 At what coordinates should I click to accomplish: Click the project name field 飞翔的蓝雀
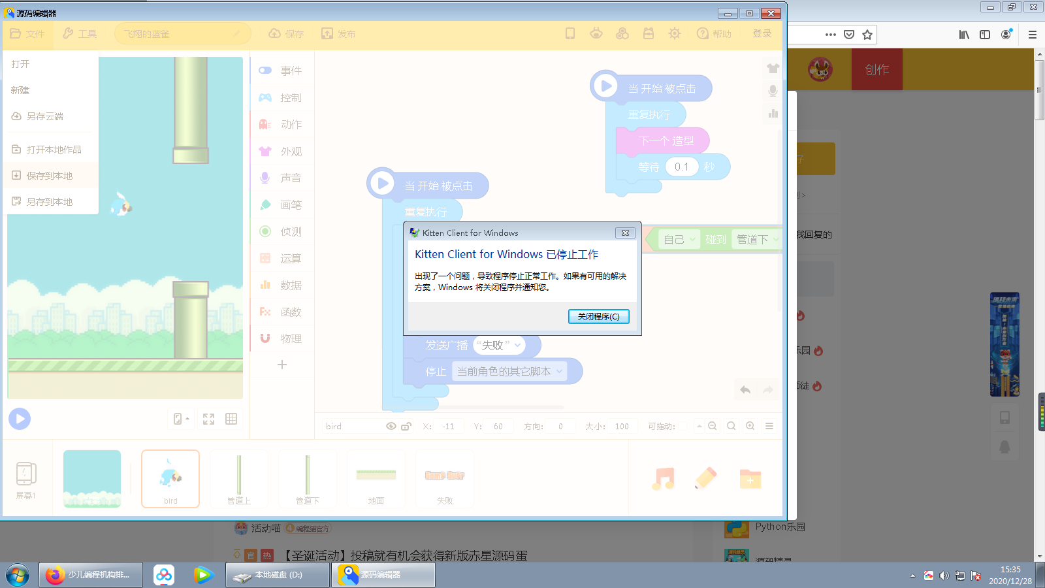pos(182,33)
